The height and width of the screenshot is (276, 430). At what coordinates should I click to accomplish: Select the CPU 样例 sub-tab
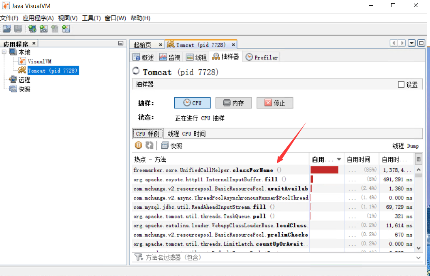(x=148, y=134)
